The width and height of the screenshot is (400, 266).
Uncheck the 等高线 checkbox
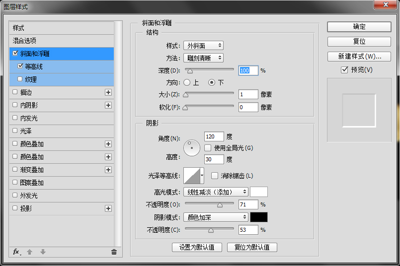[20, 66]
